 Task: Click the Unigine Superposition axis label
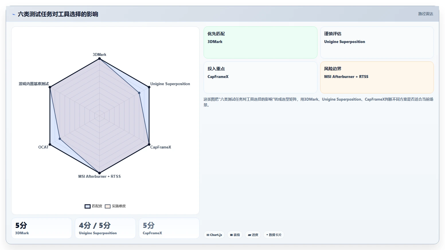pyautogui.click(x=170, y=84)
